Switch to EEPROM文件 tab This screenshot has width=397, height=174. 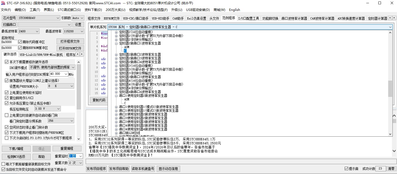pos(112,18)
